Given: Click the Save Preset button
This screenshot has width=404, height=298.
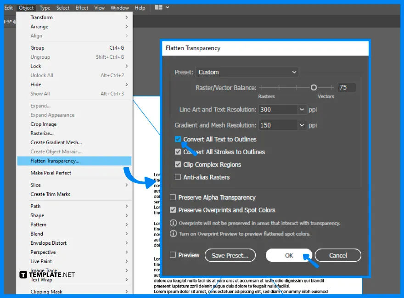Looking at the screenshot, I should pyautogui.click(x=230, y=255).
